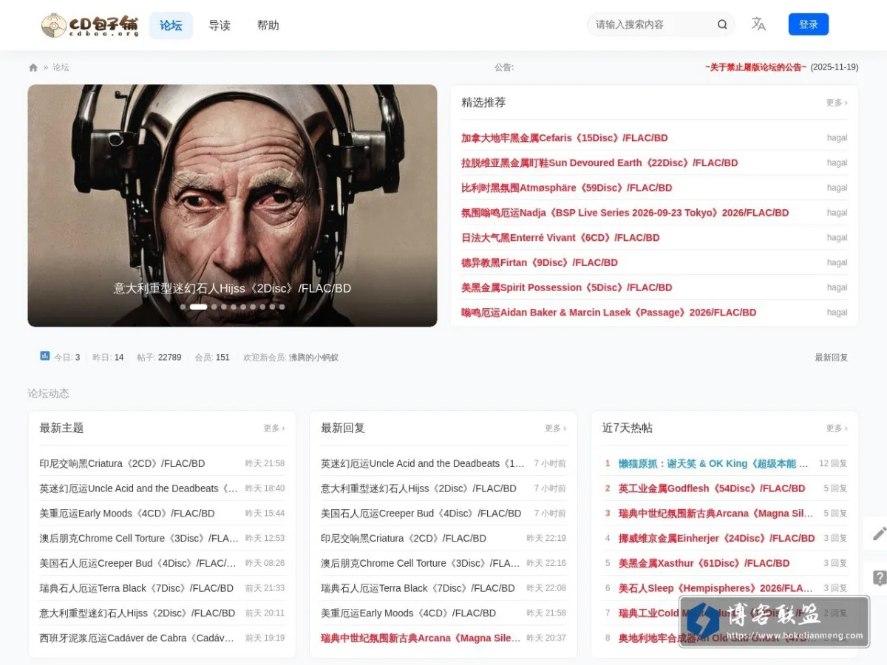Open 美国石人厄运Creeper Bud in 最新回复
The width and height of the screenshot is (887, 665).
coord(421,514)
